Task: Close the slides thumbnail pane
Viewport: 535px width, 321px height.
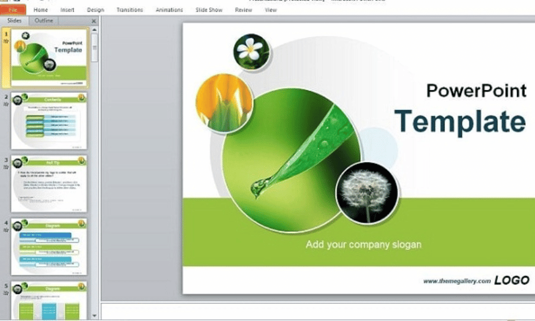Action: click(94, 21)
